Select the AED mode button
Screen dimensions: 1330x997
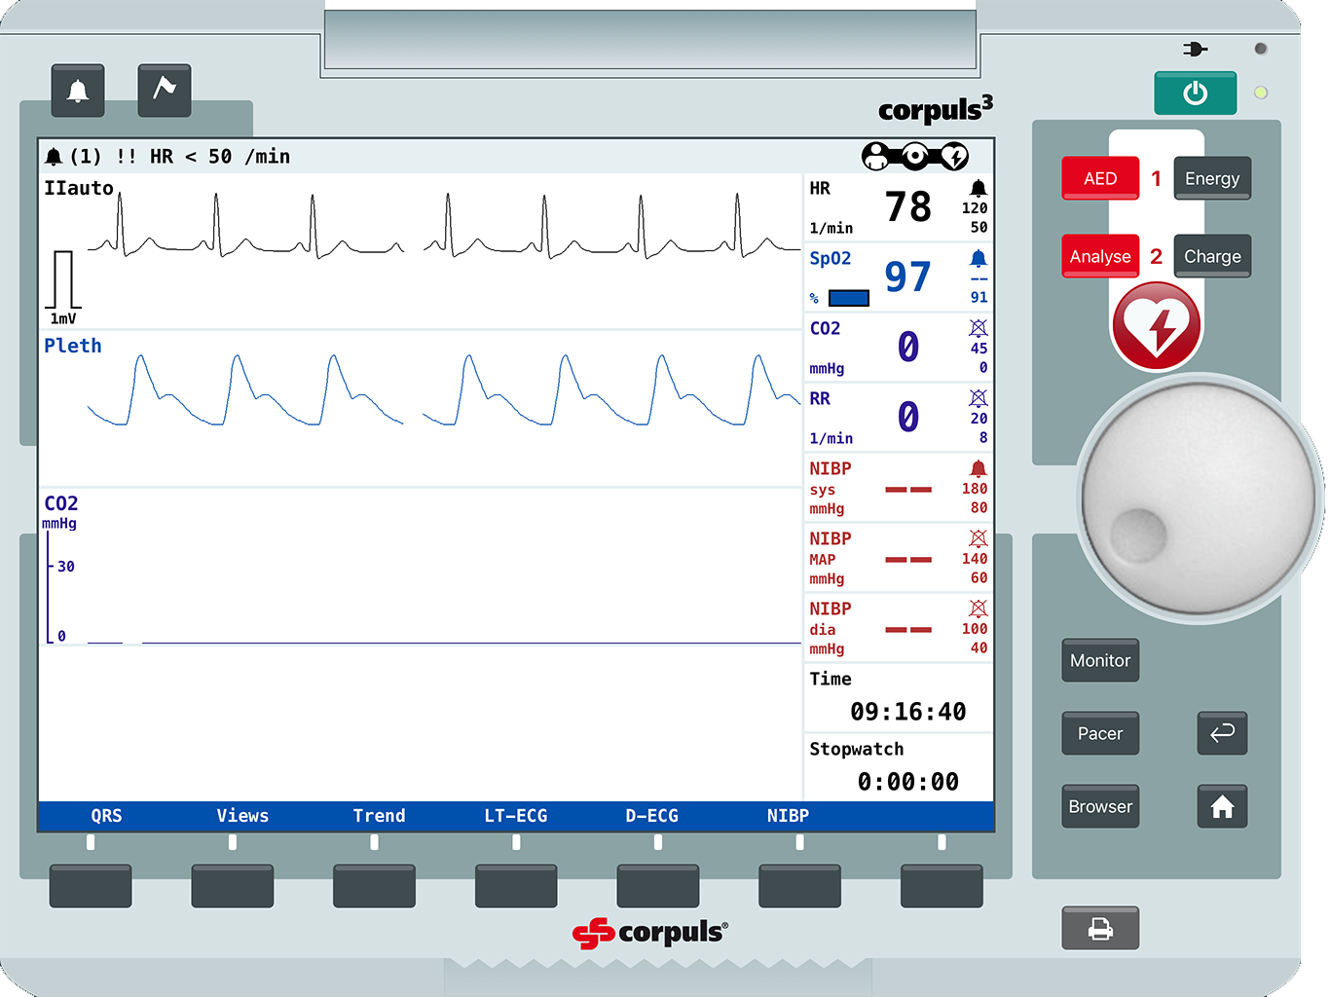point(1100,178)
